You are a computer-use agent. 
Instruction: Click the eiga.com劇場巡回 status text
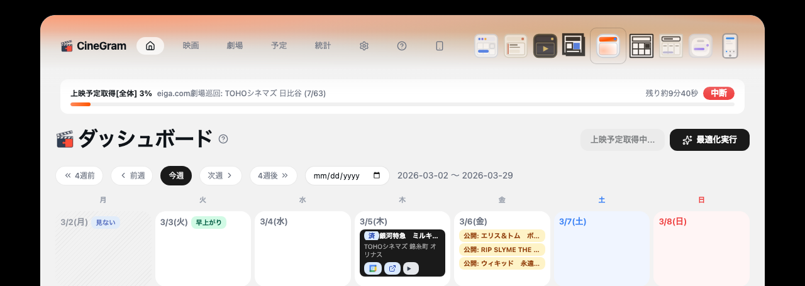[241, 93]
